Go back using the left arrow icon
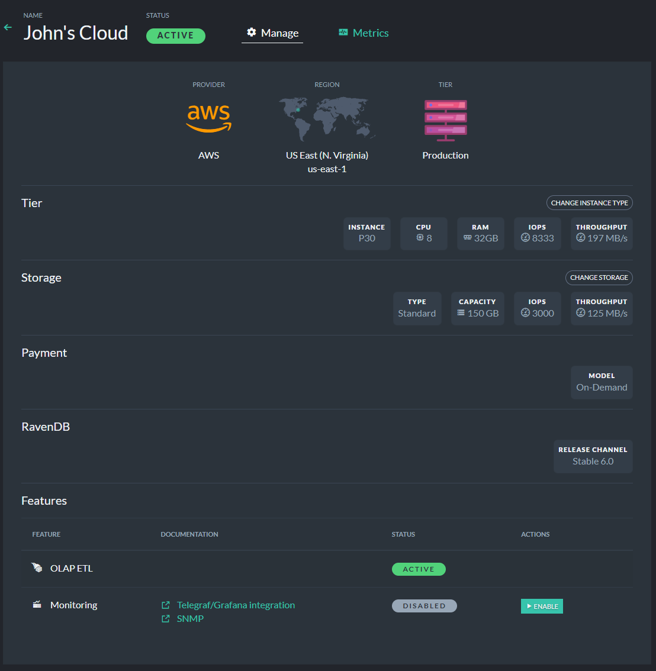The width and height of the screenshot is (656, 671). click(x=8, y=27)
